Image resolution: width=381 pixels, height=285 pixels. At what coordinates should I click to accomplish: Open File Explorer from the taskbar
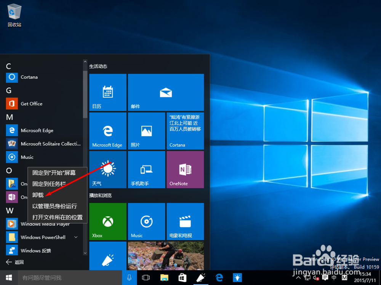pyautogui.click(x=164, y=277)
